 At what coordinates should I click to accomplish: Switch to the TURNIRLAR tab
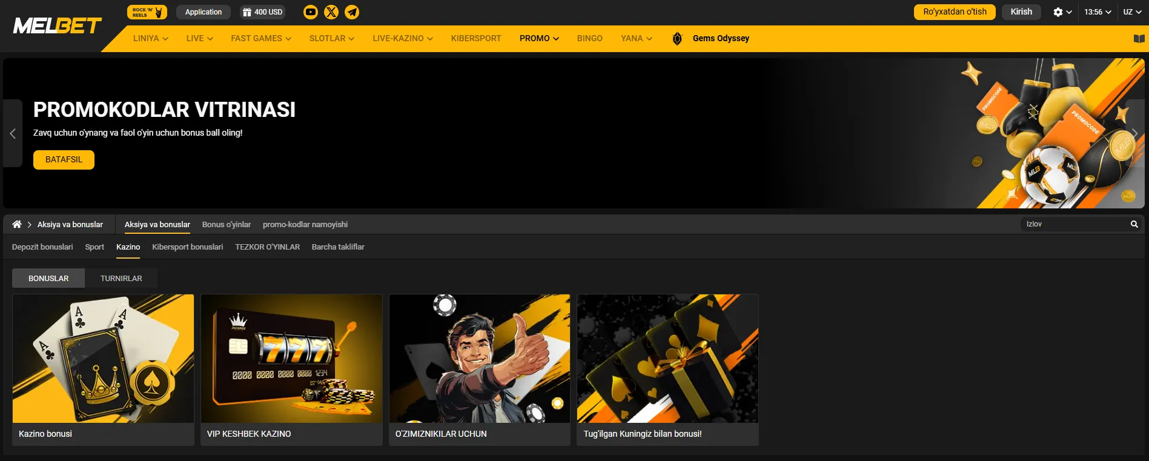pos(121,278)
